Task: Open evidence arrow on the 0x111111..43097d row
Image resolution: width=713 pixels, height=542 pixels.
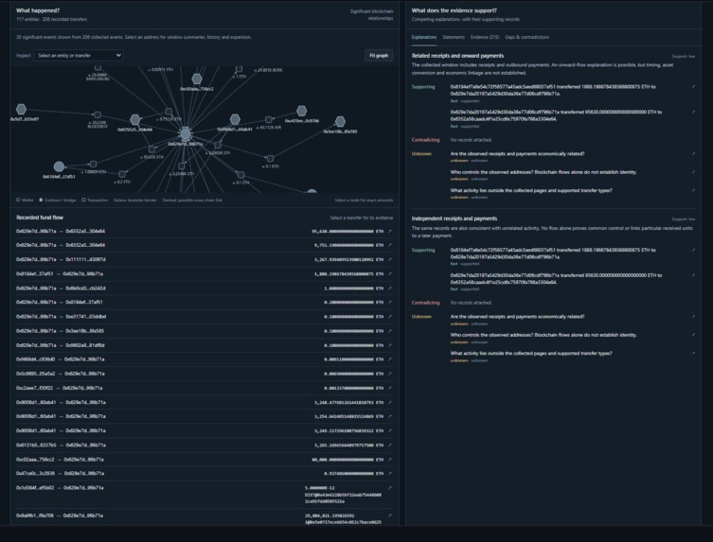Action: [390, 259]
